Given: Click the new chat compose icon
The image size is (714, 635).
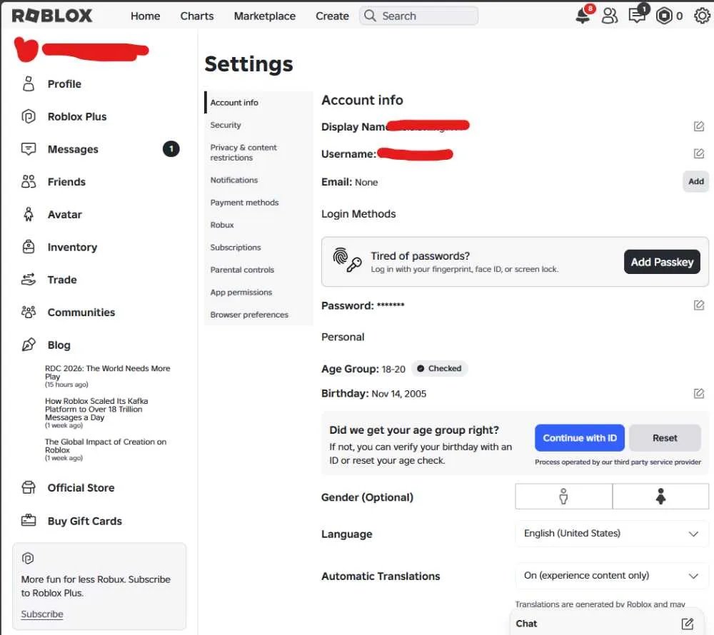Looking at the screenshot, I should [x=687, y=624].
